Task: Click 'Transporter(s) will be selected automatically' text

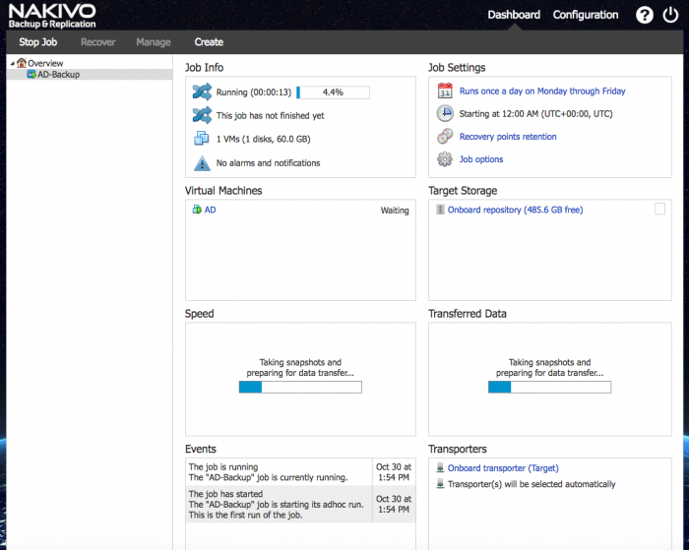Action: click(532, 484)
